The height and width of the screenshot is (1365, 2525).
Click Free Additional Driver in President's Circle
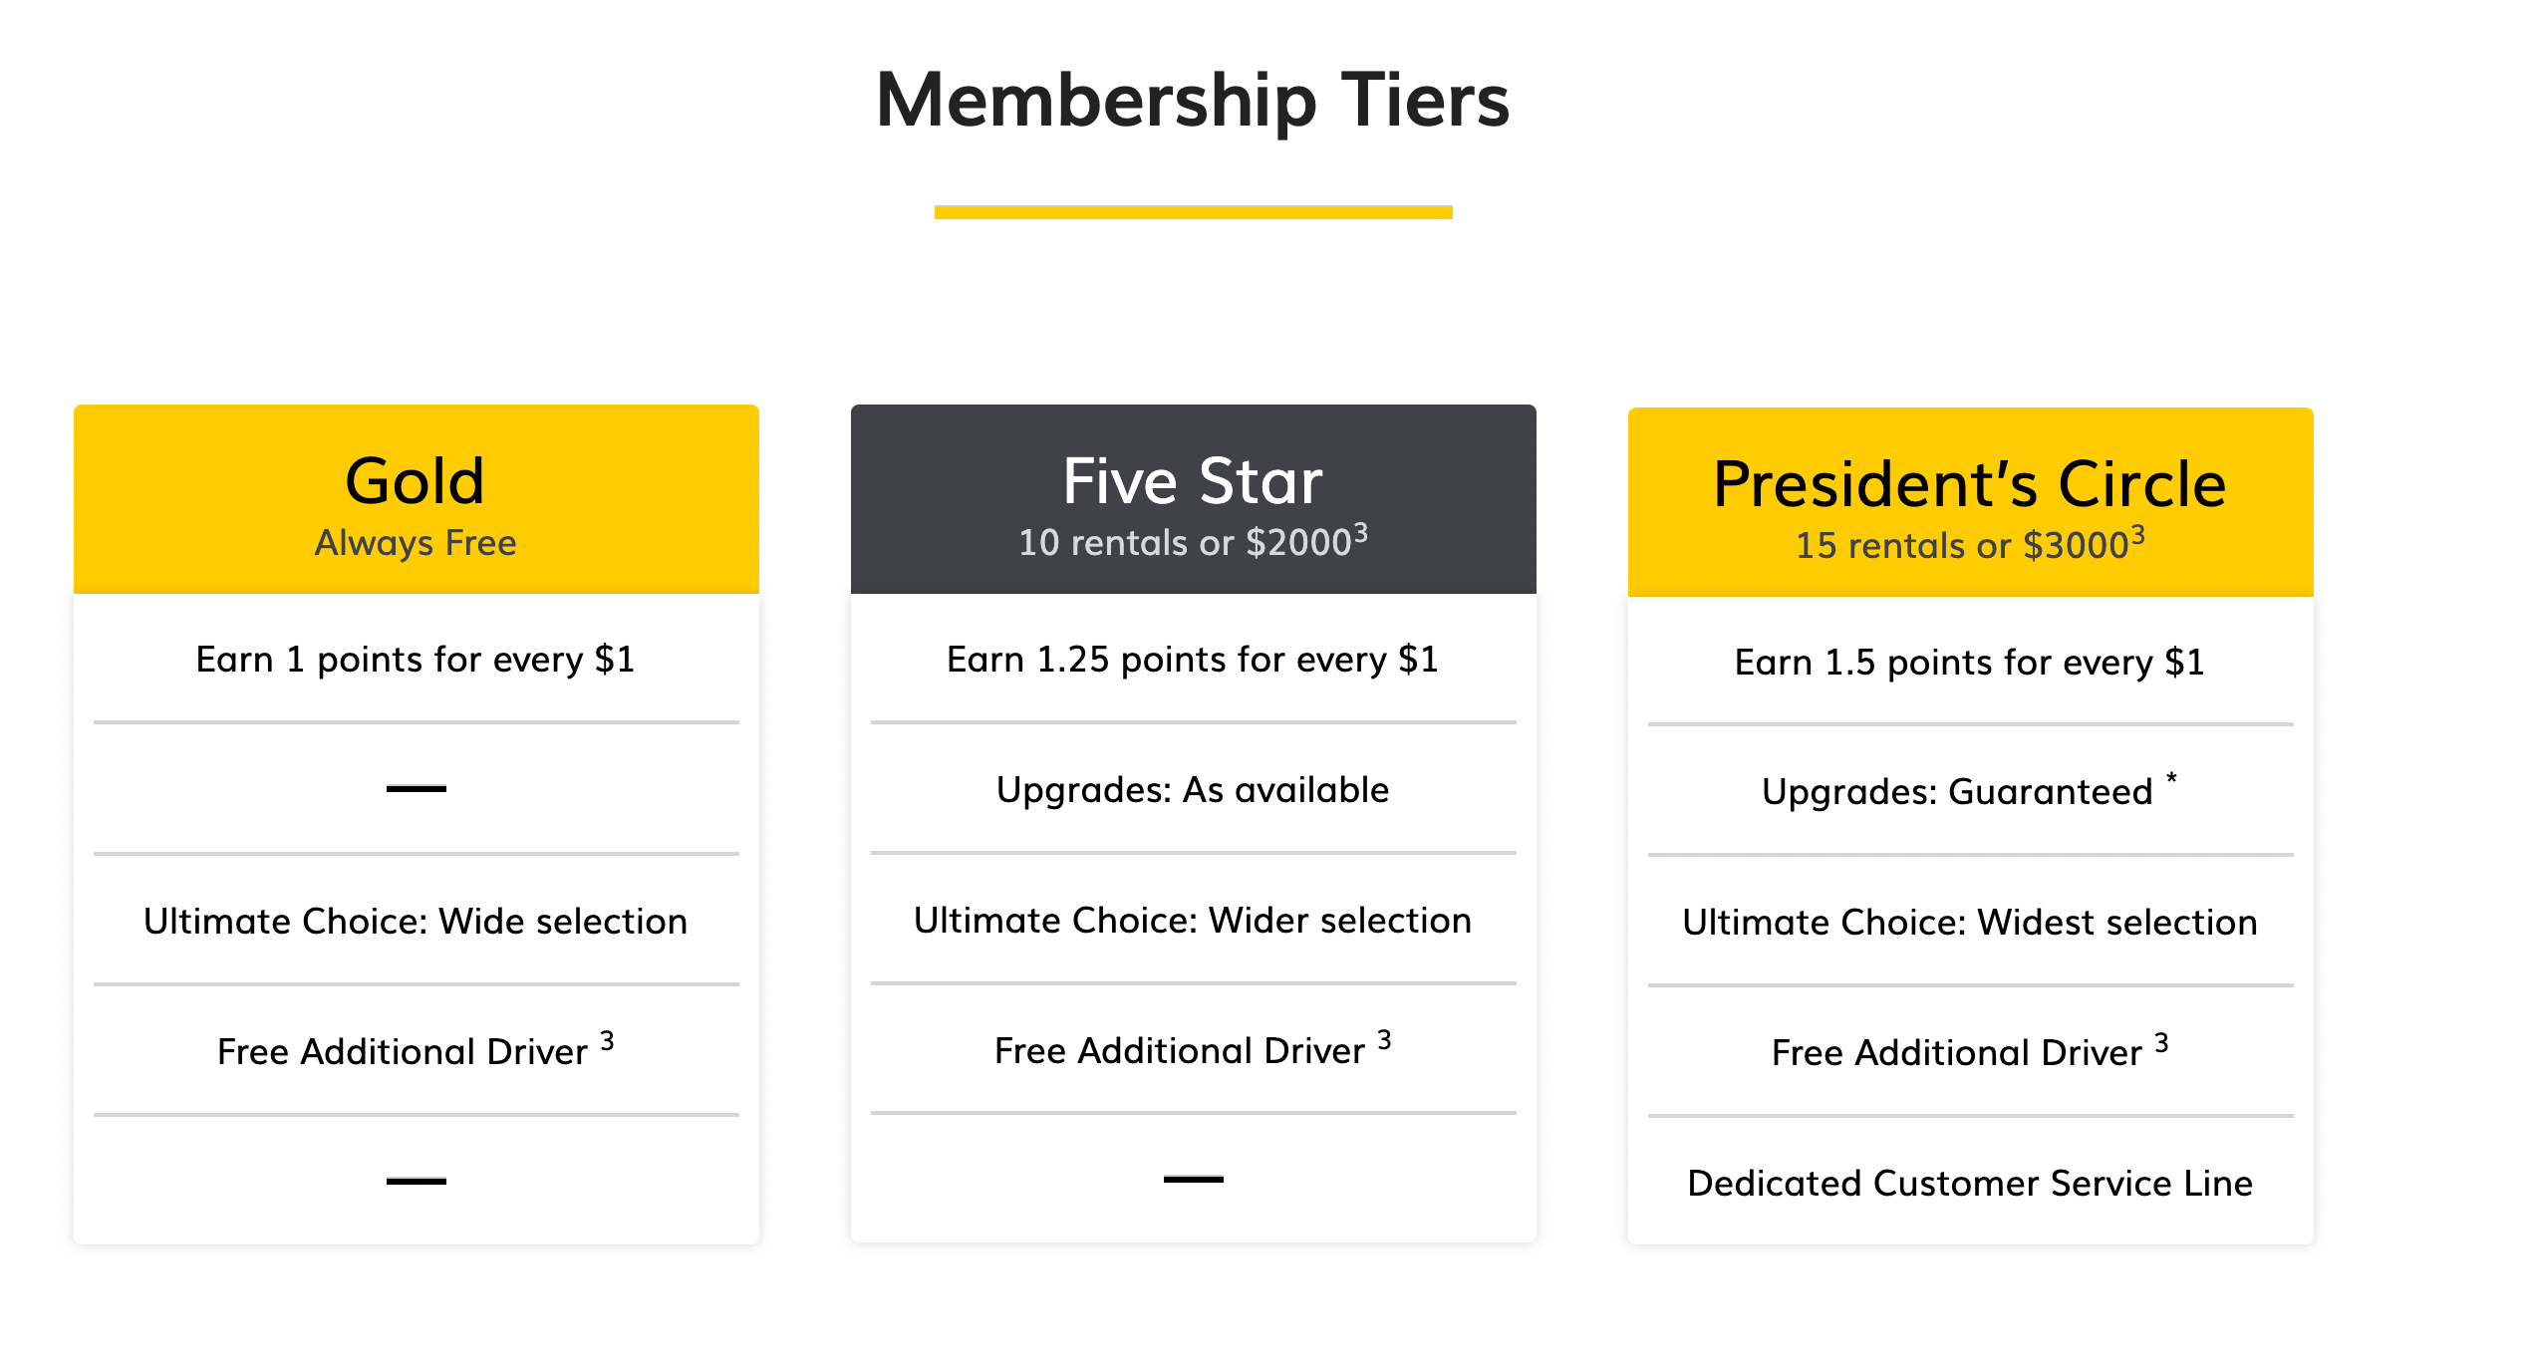point(1958,1053)
